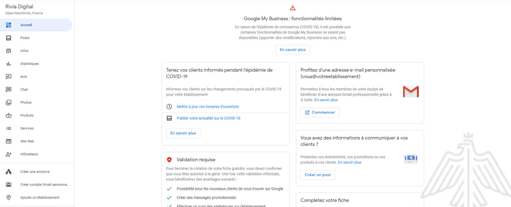Click the Photos gallery icon

coord(9,103)
